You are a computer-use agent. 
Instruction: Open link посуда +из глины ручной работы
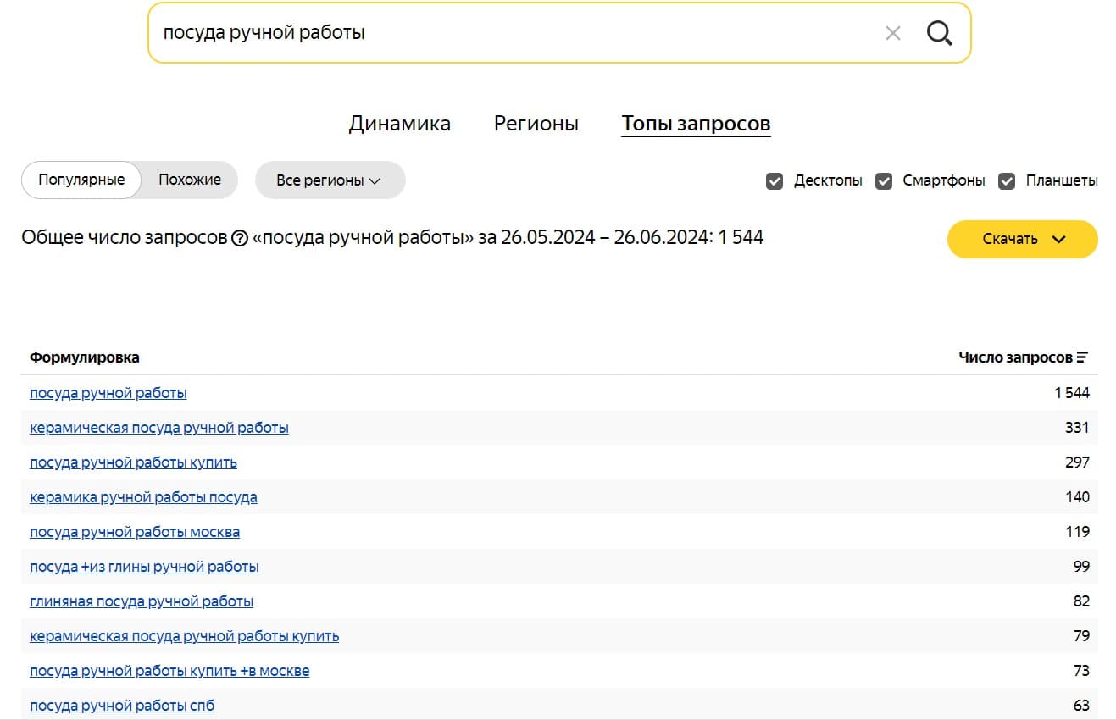tap(144, 567)
